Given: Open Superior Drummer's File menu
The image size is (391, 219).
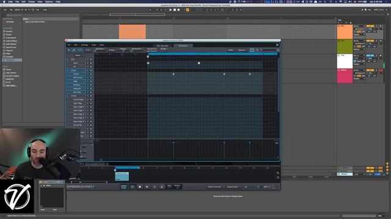Looking at the screenshot, I should 69,45.
